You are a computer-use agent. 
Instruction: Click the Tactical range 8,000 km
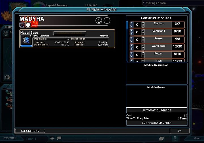(103, 45)
